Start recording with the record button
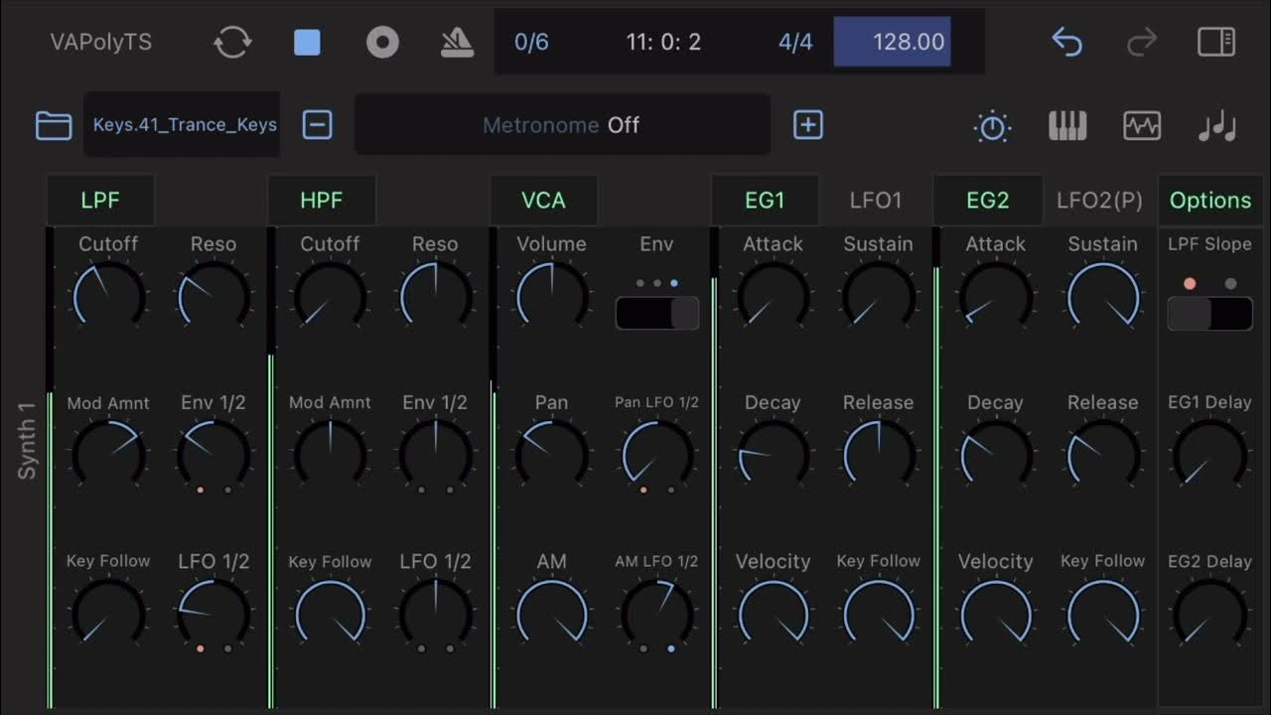Screen dimensions: 1271x715 pos(382,43)
